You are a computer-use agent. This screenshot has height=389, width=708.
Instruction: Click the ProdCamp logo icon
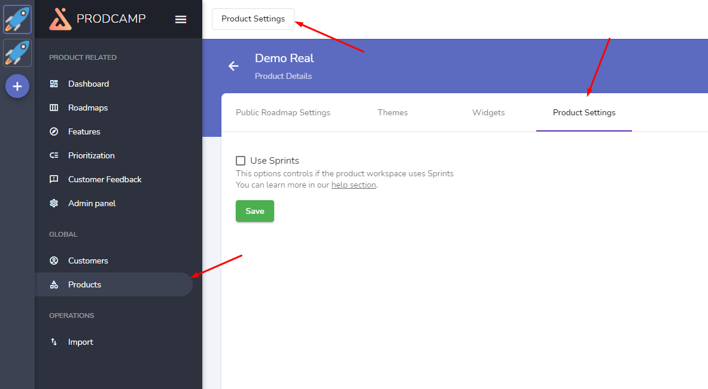60,19
